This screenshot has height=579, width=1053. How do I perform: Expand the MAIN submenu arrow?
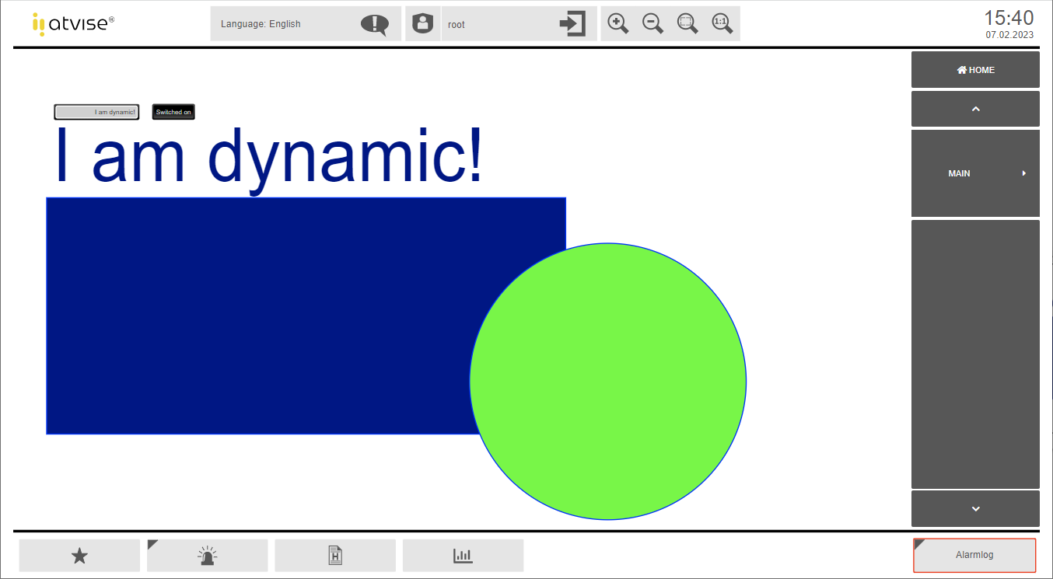pos(1023,173)
